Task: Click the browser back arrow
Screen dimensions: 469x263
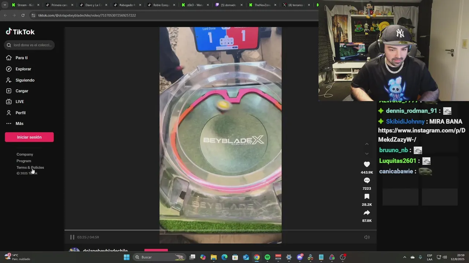Action: 5,15
